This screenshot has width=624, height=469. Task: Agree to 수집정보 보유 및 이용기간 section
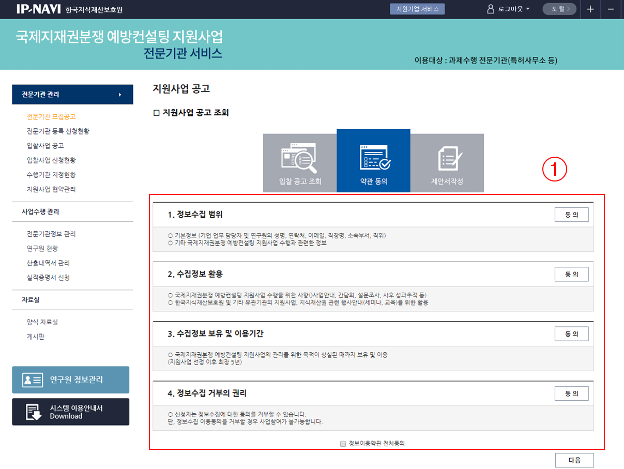[x=571, y=334]
